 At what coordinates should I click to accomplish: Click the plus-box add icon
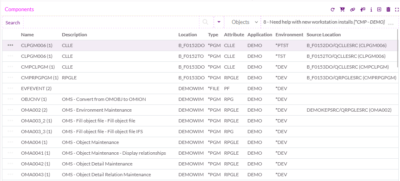(379, 10)
